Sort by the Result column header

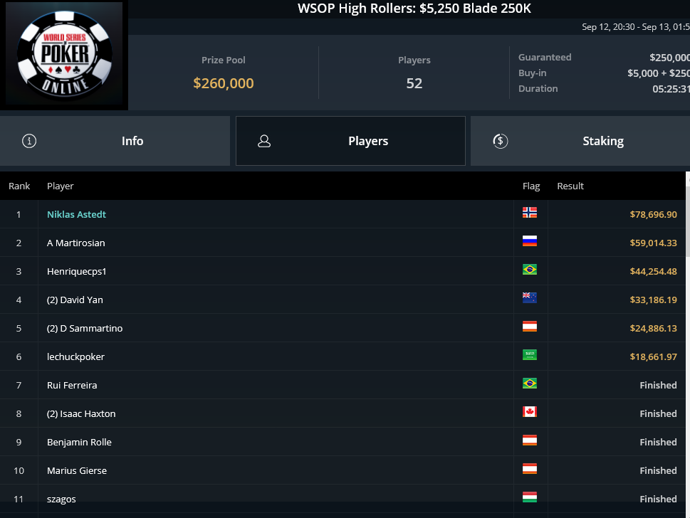point(570,186)
